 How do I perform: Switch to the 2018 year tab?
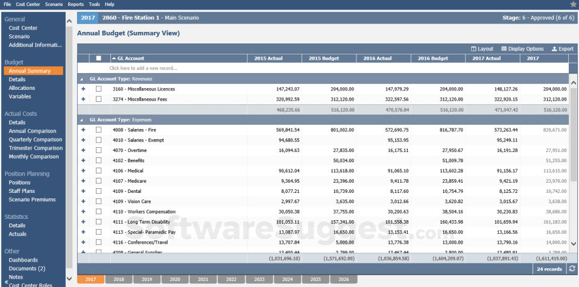pyautogui.click(x=119, y=280)
